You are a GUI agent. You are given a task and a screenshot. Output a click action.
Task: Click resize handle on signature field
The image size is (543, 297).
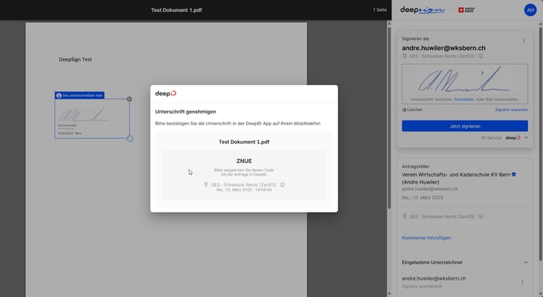tap(130, 139)
